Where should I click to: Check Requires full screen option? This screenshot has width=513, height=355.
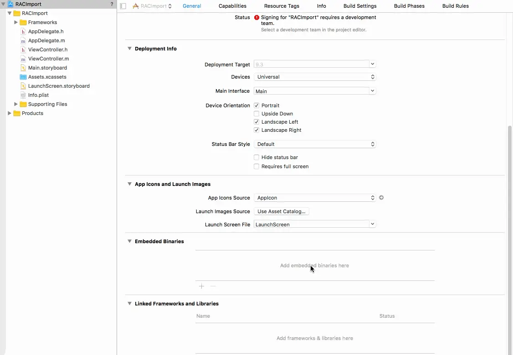pos(256,166)
